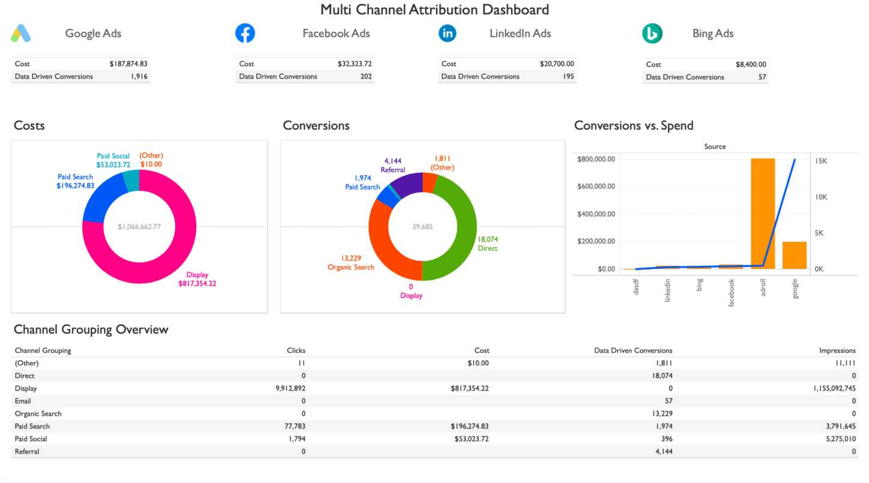Image resolution: width=869 pixels, height=483 pixels.
Task: Select the (Other) row in channel table
Action: coord(435,363)
